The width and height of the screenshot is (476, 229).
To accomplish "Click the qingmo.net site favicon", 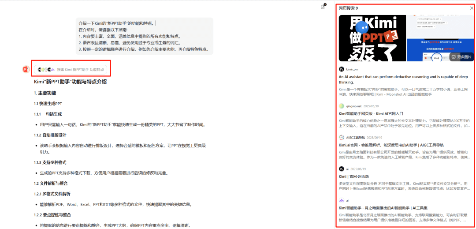I will 342,106.
